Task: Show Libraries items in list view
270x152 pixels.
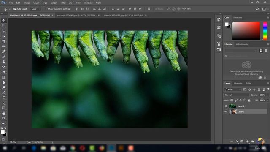Action: tap(266, 51)
